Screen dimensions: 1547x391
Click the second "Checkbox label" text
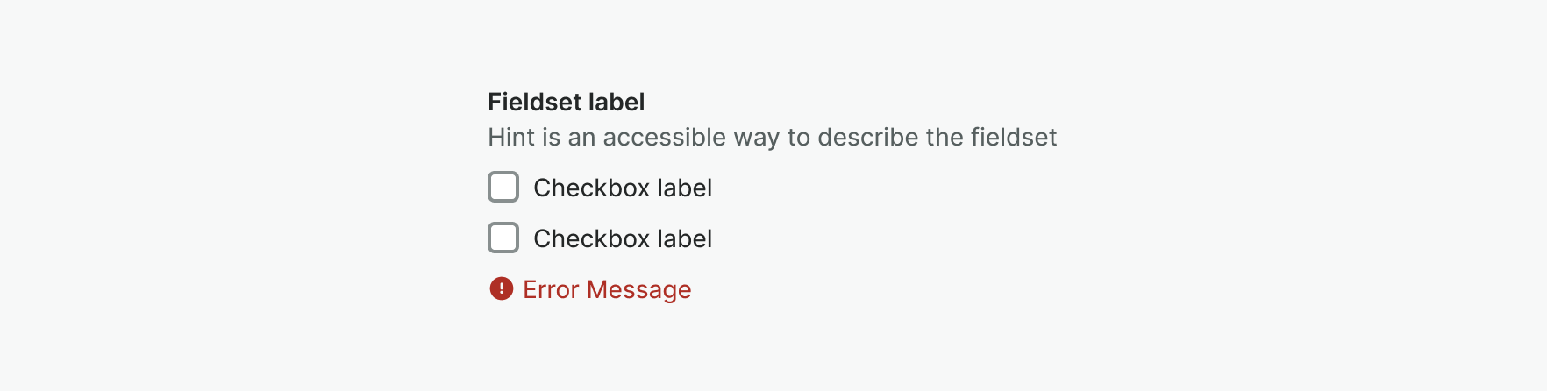(622, 238)
